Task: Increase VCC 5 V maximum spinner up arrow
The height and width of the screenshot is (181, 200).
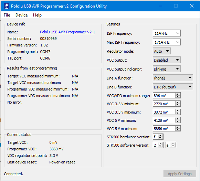Action: click(178, 127)
